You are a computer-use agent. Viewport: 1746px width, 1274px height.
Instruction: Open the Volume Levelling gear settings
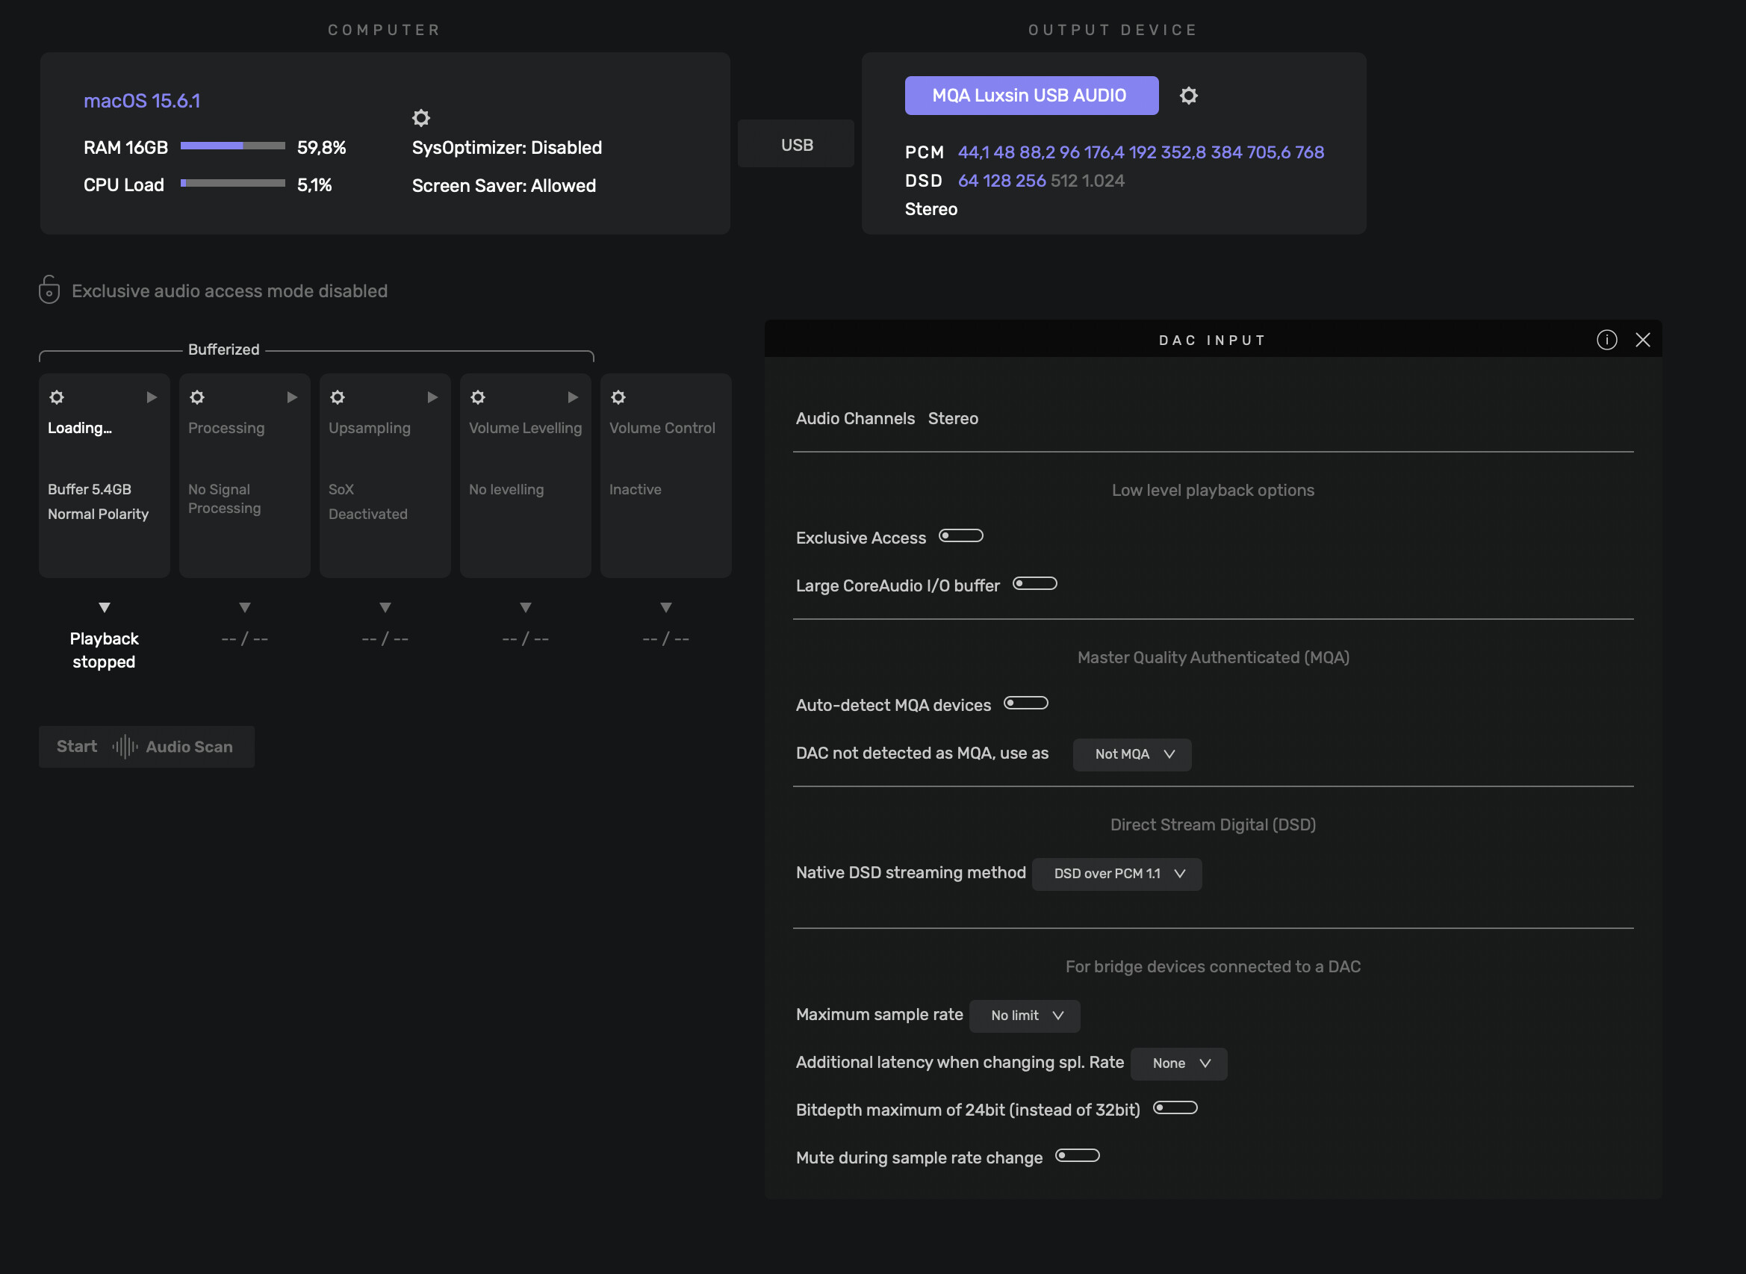point(478,397)
